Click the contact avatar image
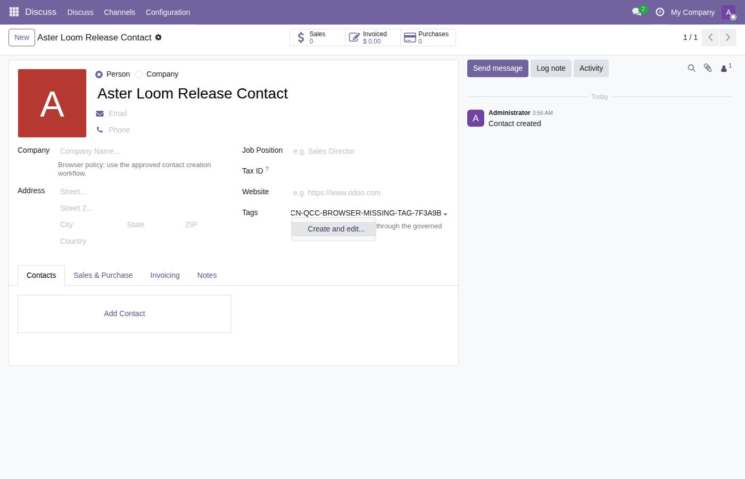Viewport: 745px width, 479px height. 52,103
